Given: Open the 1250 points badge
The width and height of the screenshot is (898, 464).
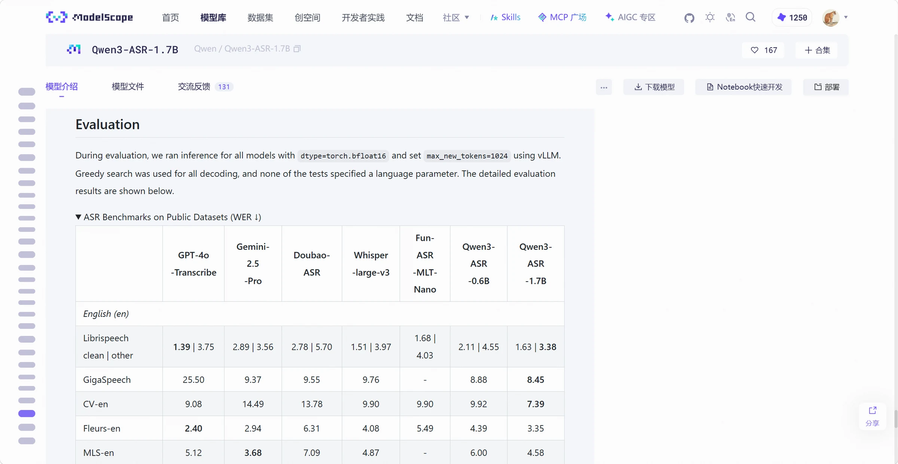Looking at the screenshot, I should pyautogui.click(x=792, y=18).
